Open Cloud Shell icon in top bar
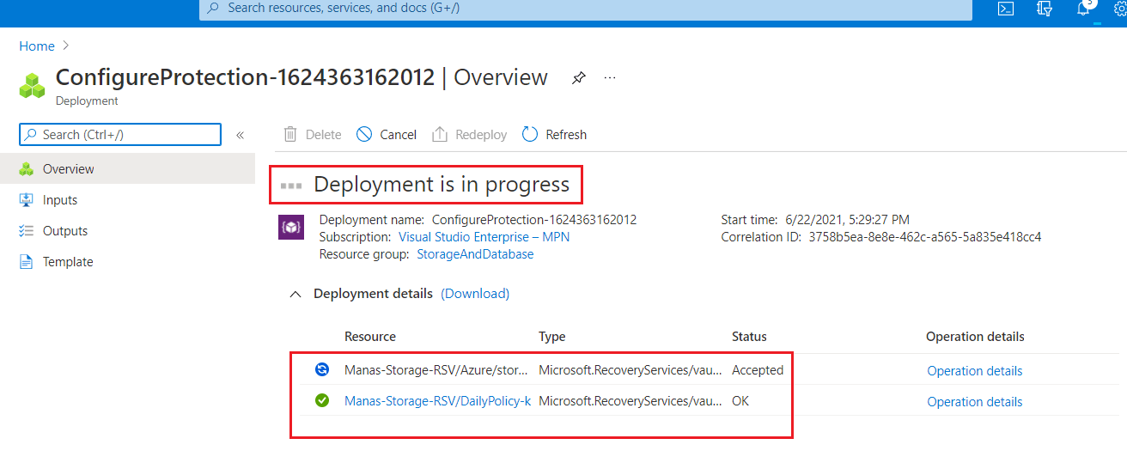 tap(1004, 9)
